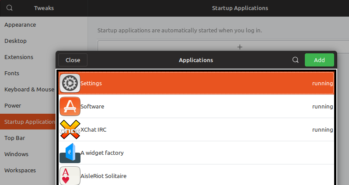Click the widget factory blue icon

(70, 153)
